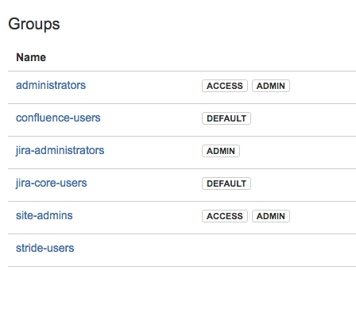
Task: Click the empty badge cell of stride-users row
Action: (278, 250)
